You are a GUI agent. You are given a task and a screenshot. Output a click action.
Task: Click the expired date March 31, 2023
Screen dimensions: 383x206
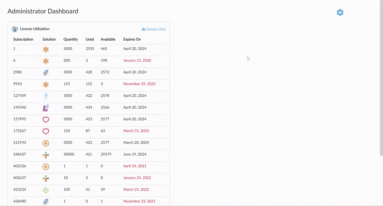point(136,131)
